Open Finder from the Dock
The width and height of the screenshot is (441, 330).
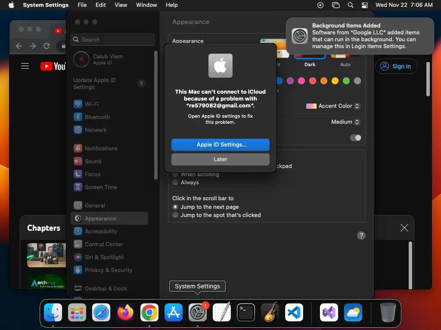[x=53, y=312]
